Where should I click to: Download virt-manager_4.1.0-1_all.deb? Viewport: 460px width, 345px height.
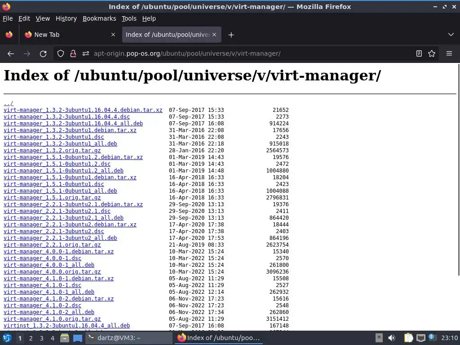49,292
